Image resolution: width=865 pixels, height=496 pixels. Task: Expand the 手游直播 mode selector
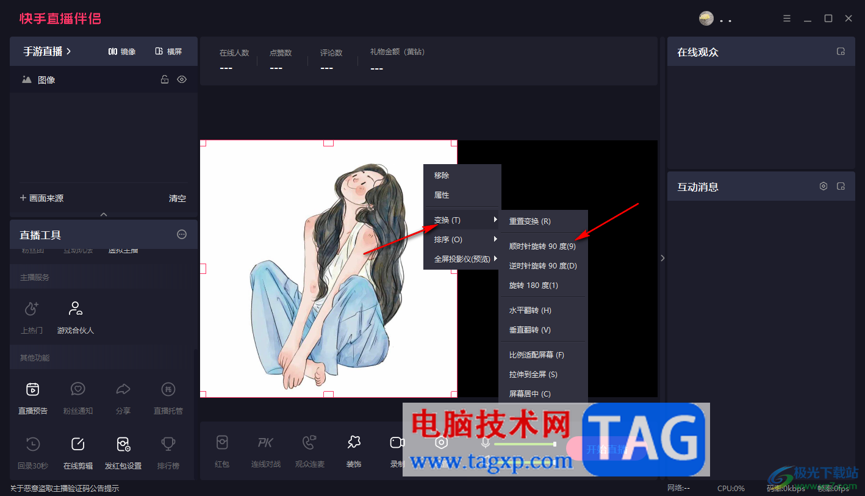(48, 51)
